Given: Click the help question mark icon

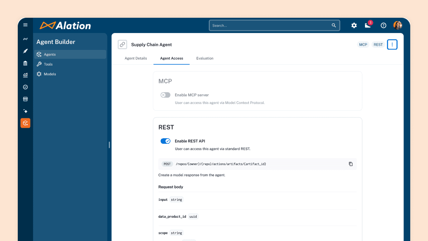Looking at the screenshot, I should point(384,25).
